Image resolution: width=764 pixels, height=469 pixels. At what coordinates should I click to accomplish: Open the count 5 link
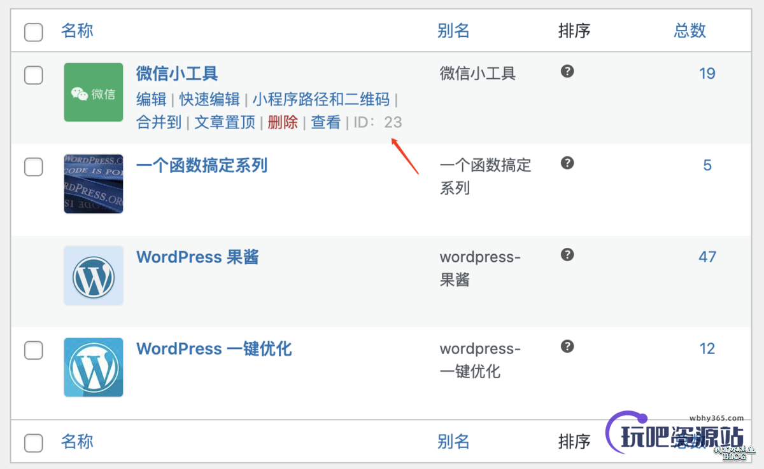[707, 165]
